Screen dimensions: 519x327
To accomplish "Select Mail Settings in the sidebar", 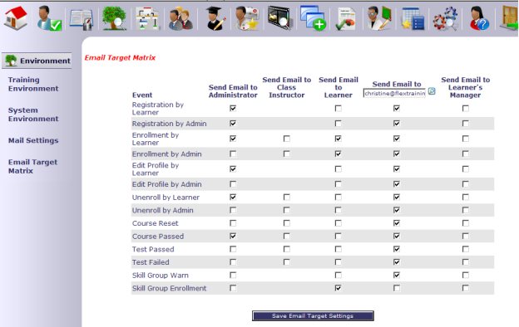I will 33,140.
